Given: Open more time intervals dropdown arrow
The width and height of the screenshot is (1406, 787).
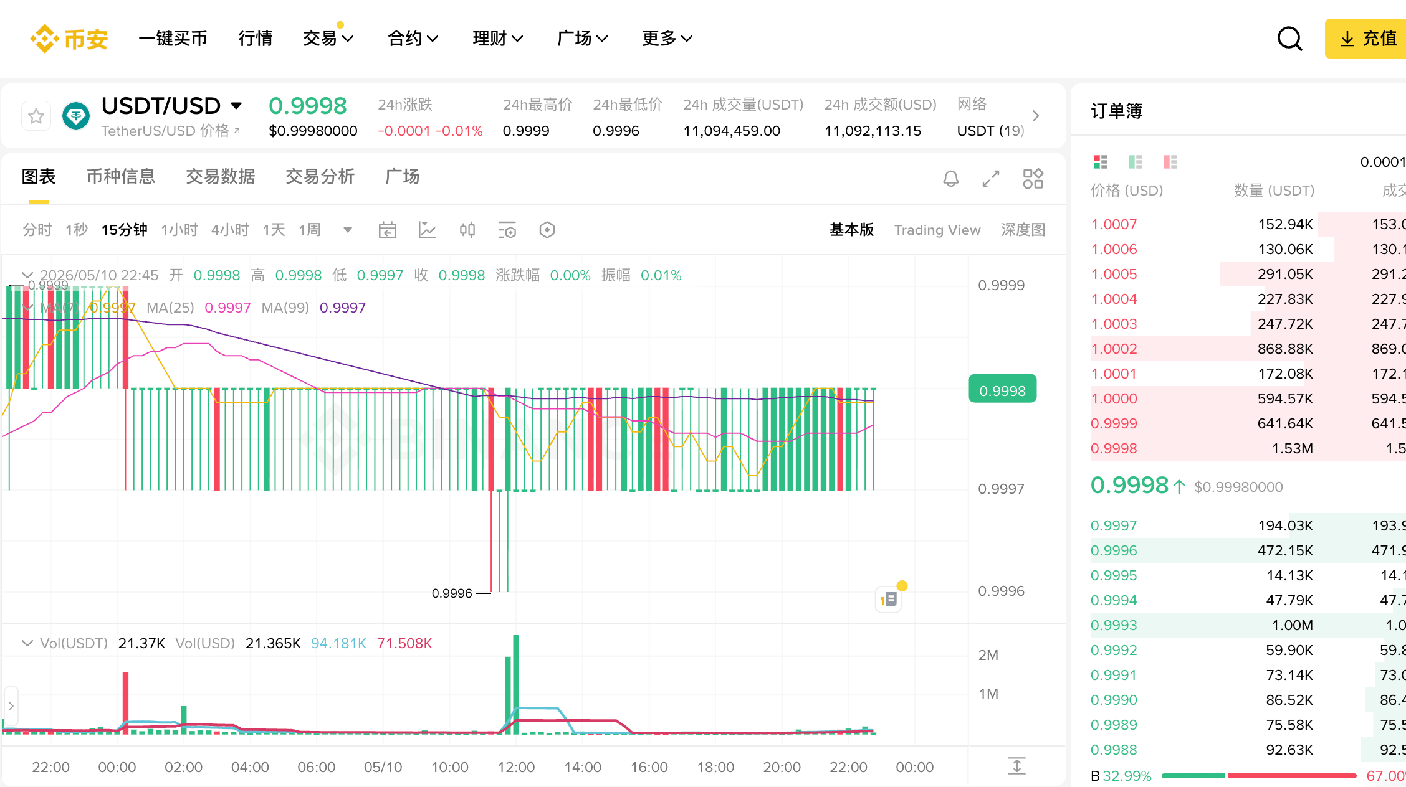Looking at the screenshot, I should point(348,230).
